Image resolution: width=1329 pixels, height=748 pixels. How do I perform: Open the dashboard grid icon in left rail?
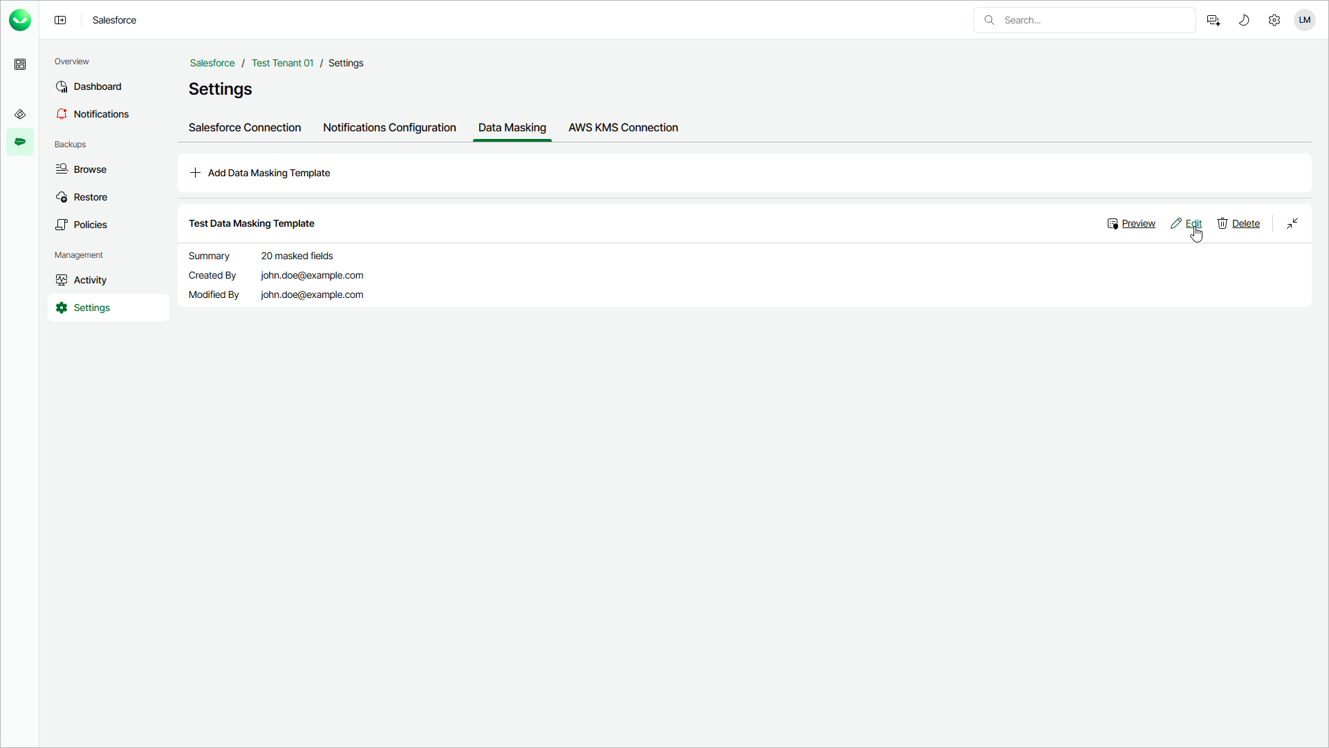(x=20, y=64)
